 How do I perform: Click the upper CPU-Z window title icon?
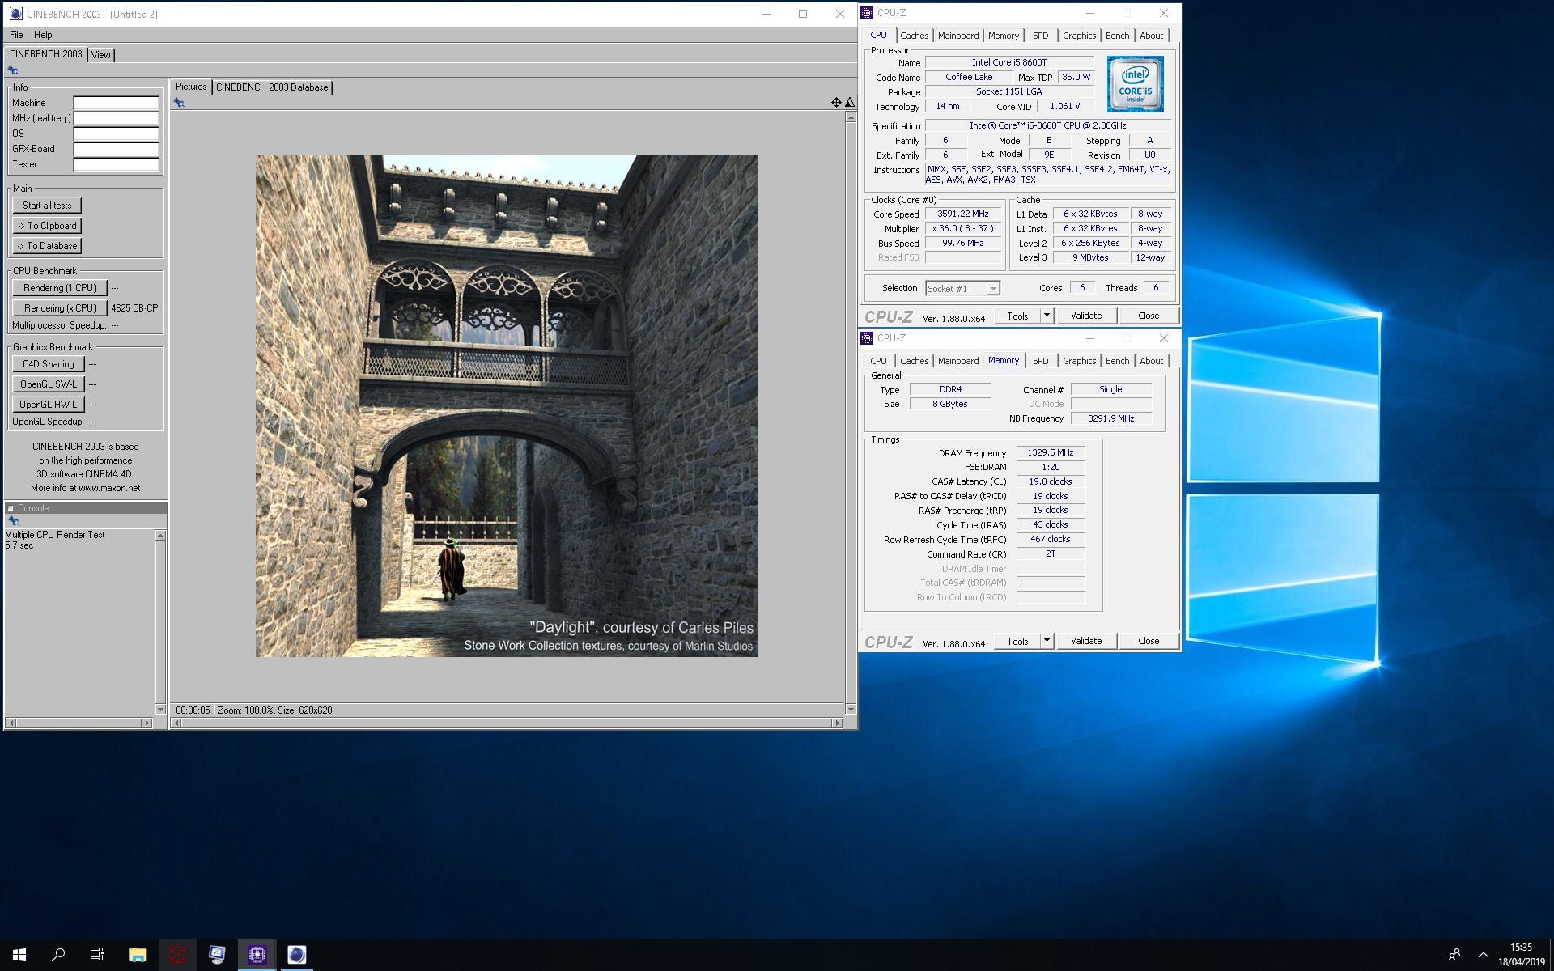point(867,13)
